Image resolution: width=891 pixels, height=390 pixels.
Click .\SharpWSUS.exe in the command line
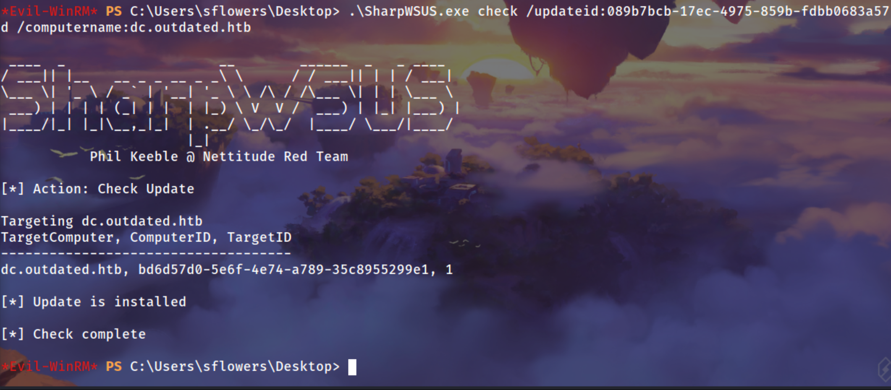[x=409, y=11]
